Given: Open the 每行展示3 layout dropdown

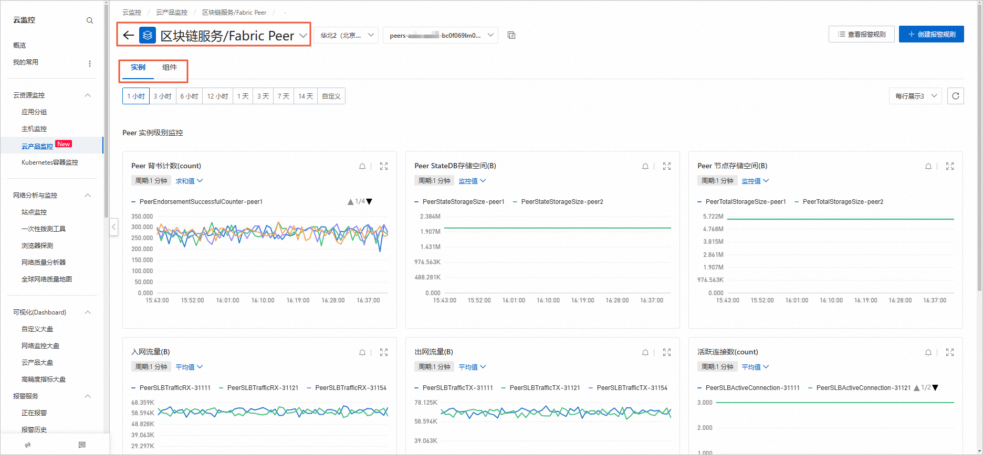Looking at the screenshot, I should pos(915,96).
